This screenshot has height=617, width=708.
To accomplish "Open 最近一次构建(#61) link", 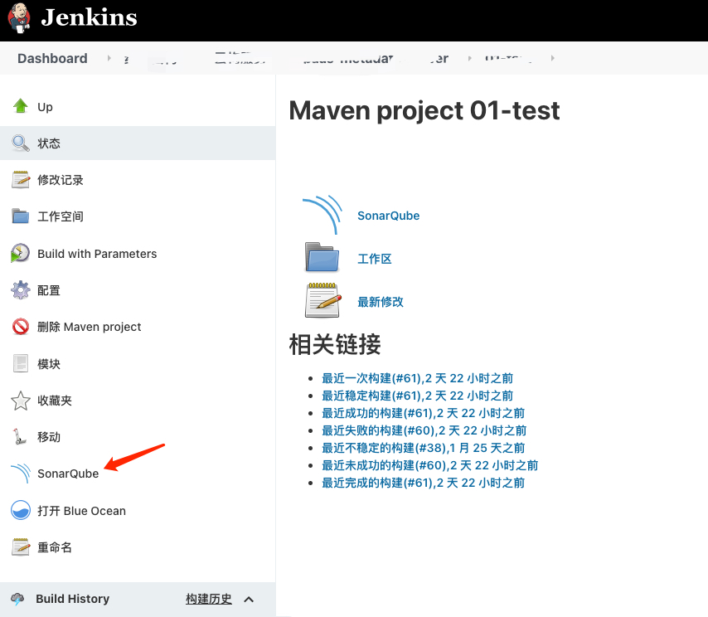I will point(417,378).
